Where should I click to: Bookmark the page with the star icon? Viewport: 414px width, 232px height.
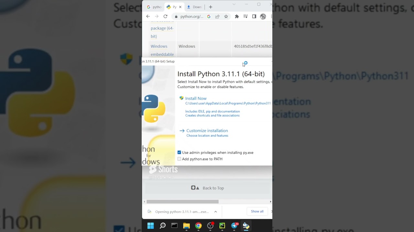226,16
